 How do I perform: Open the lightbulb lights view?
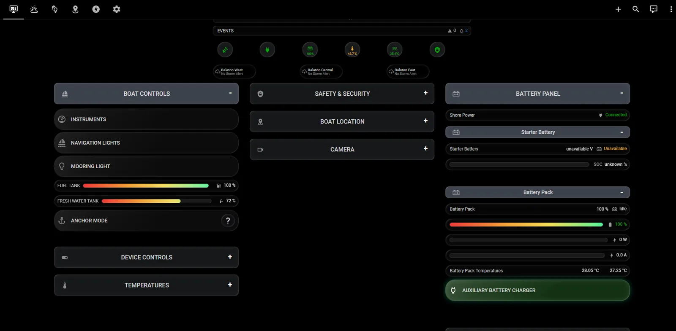55,9
